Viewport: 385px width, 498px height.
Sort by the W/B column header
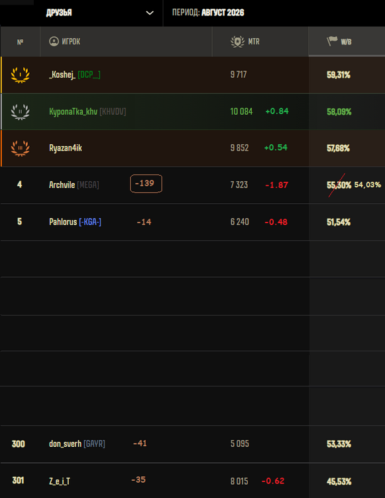tap(347, 42)
